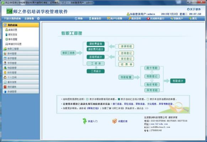207x142 pixels.
Task: Click the website address www.bl-edu.com
Action: pos(159,124)
